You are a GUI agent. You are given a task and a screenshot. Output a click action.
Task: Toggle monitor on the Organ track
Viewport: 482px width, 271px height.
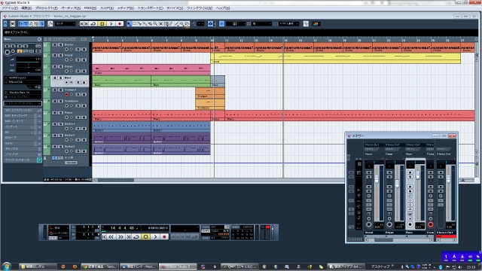point(71,72)
